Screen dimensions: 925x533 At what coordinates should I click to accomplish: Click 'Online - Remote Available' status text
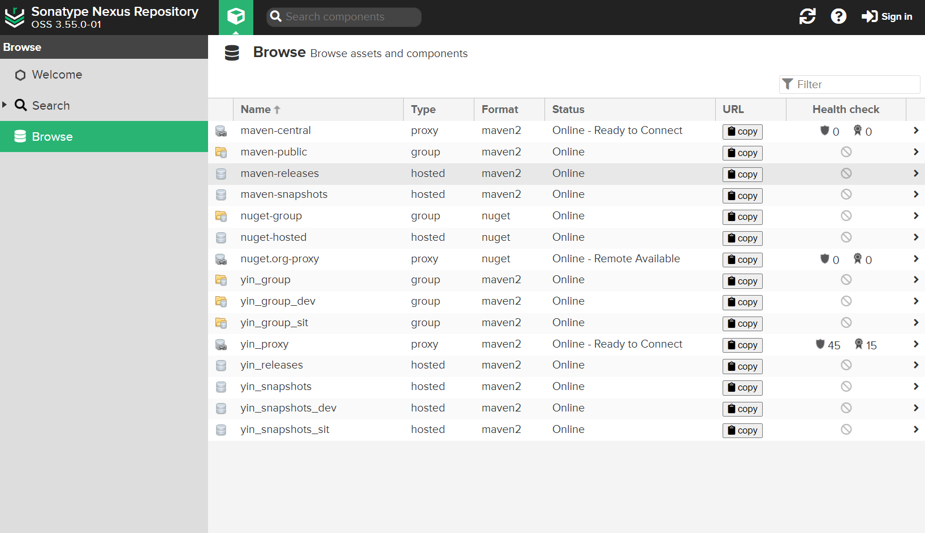616,259
